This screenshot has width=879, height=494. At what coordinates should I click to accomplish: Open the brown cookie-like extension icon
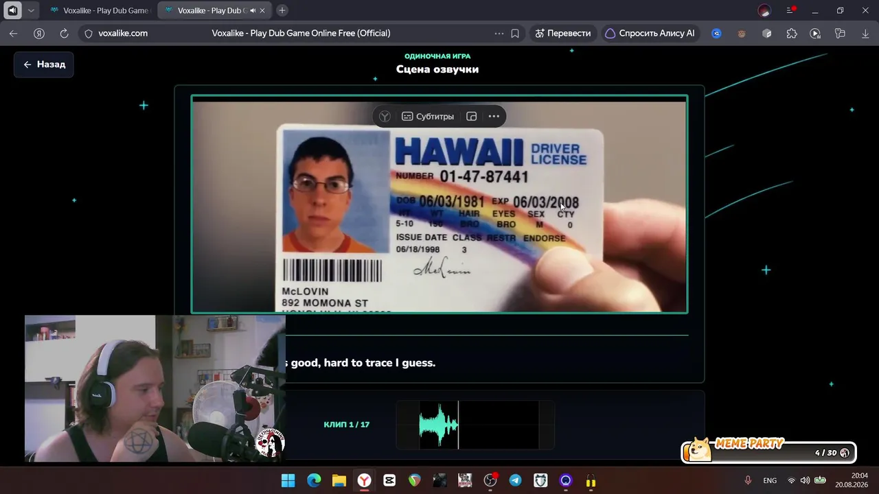coord(742,33)
